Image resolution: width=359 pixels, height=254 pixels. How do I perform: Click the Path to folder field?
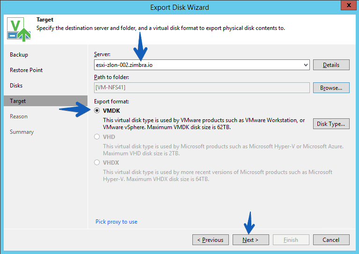(x=202, y=87)
